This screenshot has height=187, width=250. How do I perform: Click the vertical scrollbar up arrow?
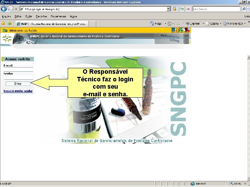(249, 57)
